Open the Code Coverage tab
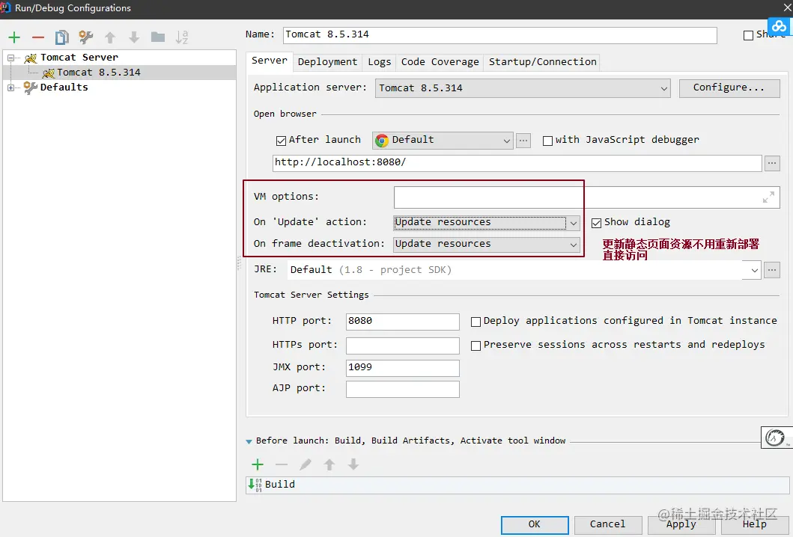 440,61
